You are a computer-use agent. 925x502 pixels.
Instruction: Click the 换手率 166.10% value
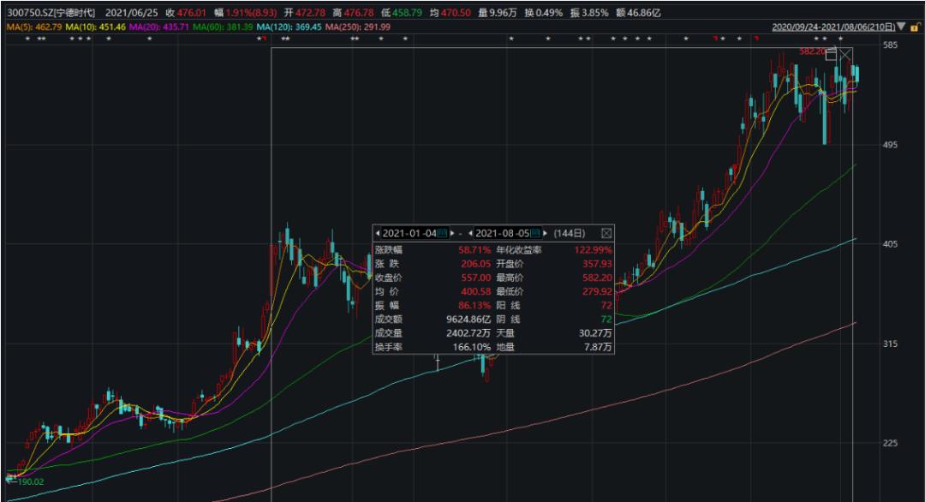pyautogui.click(x=471, y=347)
